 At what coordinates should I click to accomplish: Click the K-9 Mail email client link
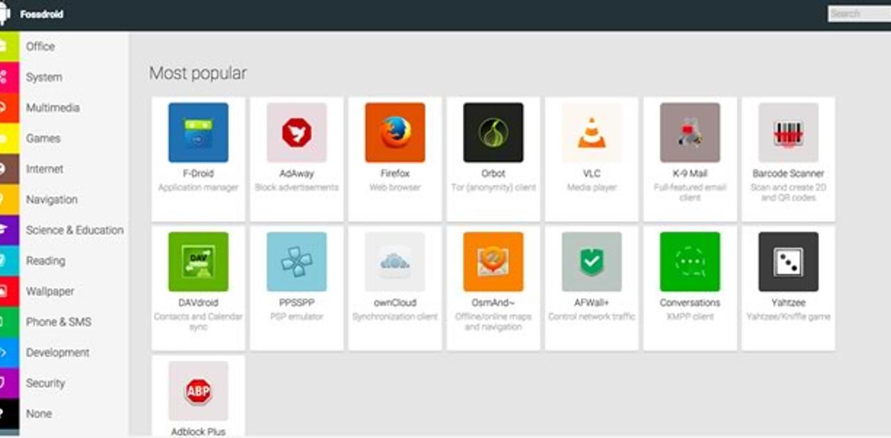coord(689,132)
